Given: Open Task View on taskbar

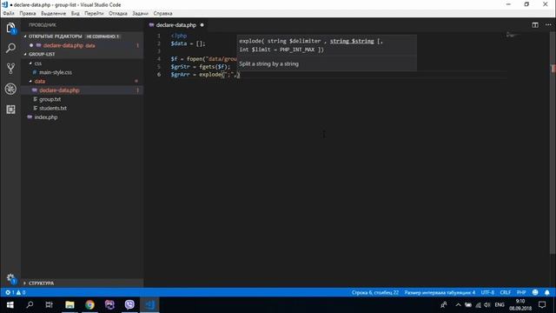Looking at the screenshot, I should (50, 305).
